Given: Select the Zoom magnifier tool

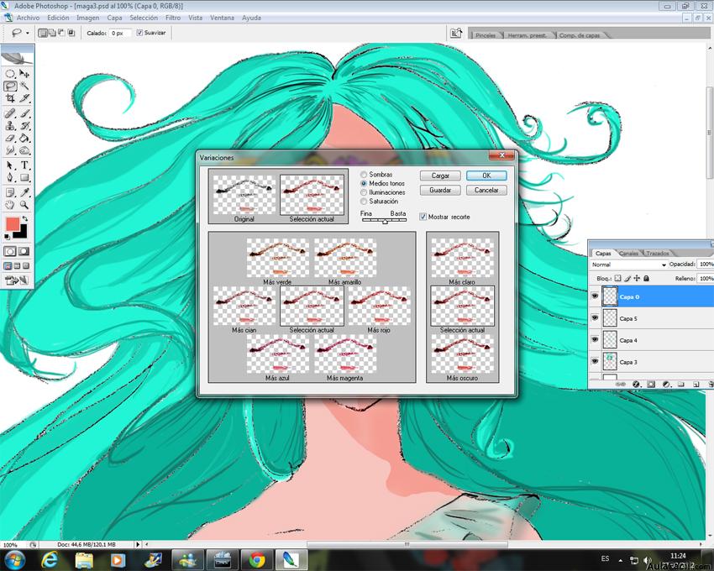Looking at the screenshot, I should (x=24, y=205).
